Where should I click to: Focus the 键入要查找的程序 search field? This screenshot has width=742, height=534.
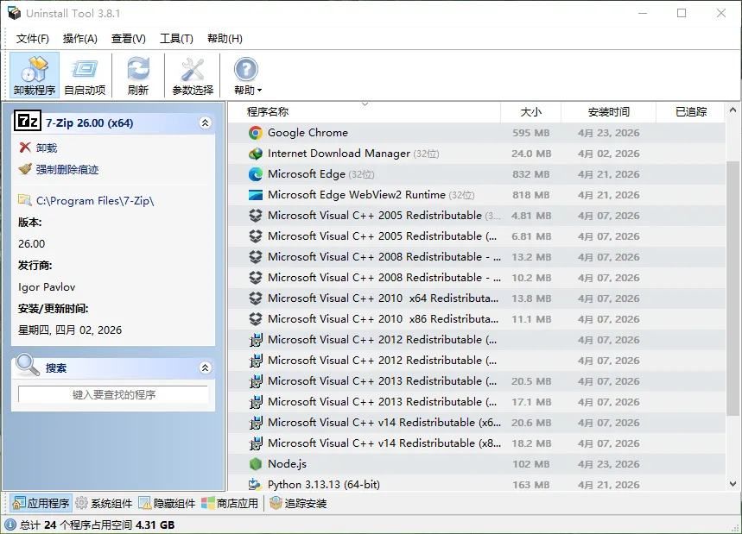click(x=113, y=394)
